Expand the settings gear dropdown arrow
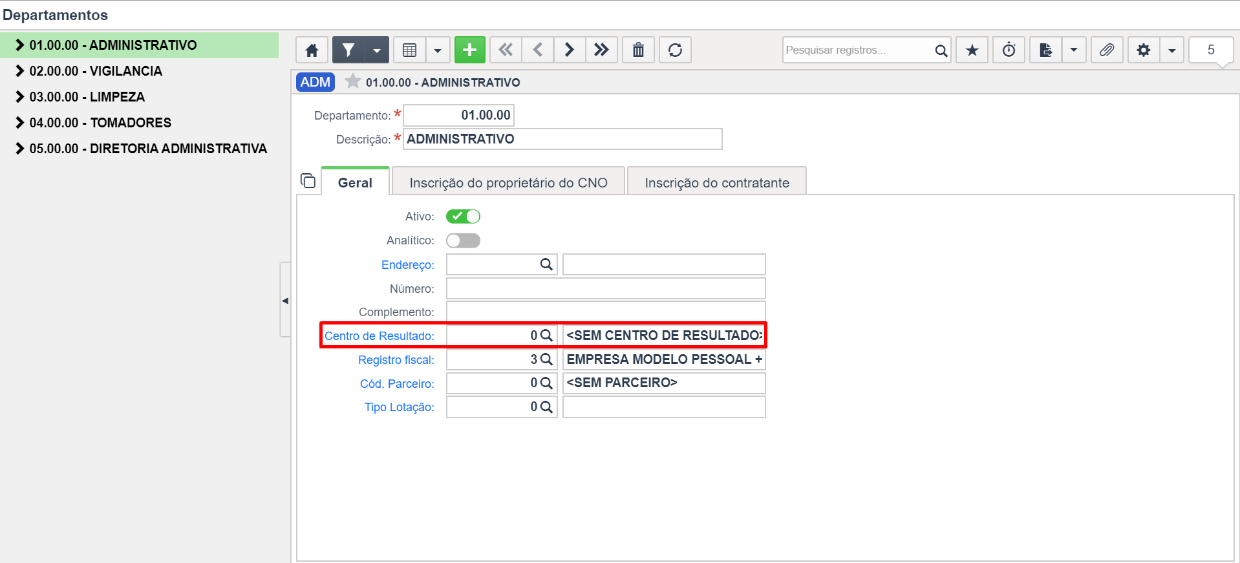The image size is (1240, 563). pos(1172,50)
